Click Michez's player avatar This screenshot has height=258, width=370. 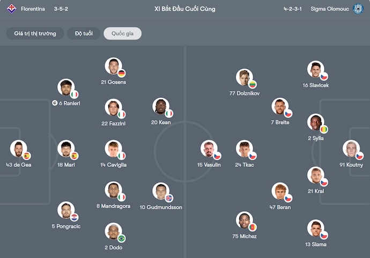click(x=245, y=220)
